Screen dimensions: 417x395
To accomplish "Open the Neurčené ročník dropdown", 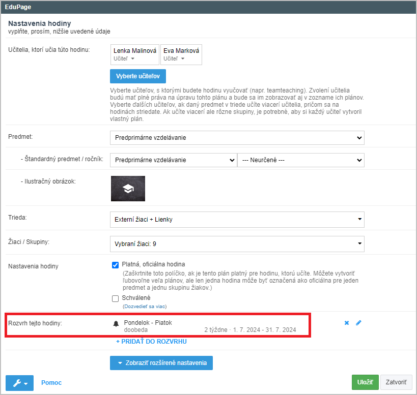I will pos(301,160).
